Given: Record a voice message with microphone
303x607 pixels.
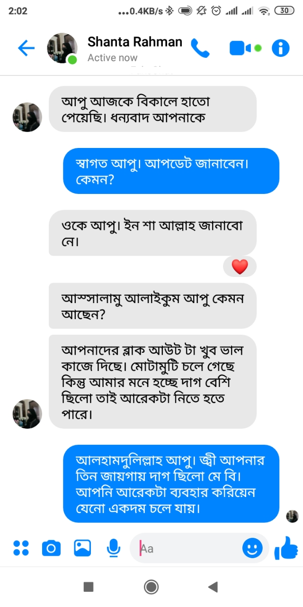Looking at the screenshot, I should [x=113, y=548].
